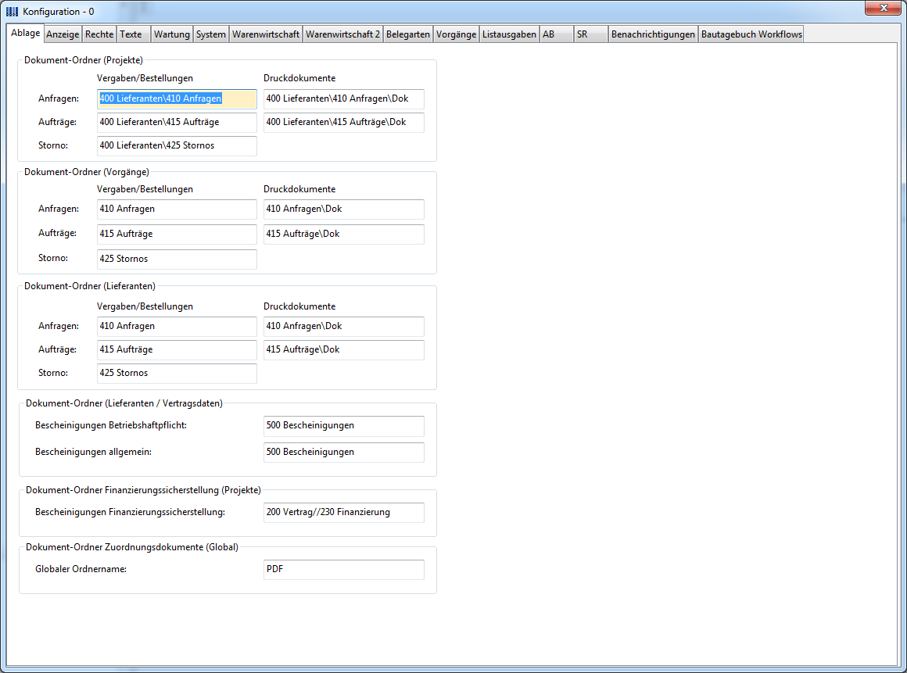Focus the Bescheinigungen Finanzierungssicherstellung field
This screenshot has height=673, width=907.
coord(343,513)
